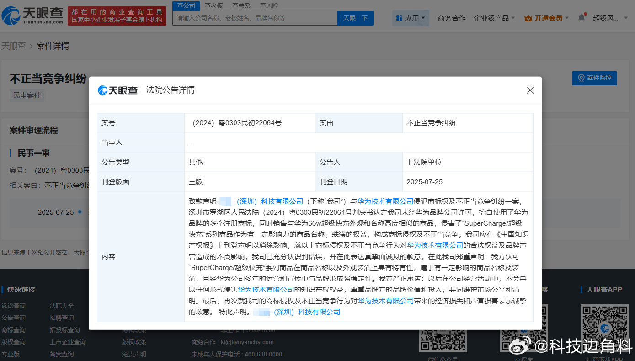This screenshot has height=361, width=635.
Task: Open 公告查询 footer link
Action: click(x=13, y=318)
